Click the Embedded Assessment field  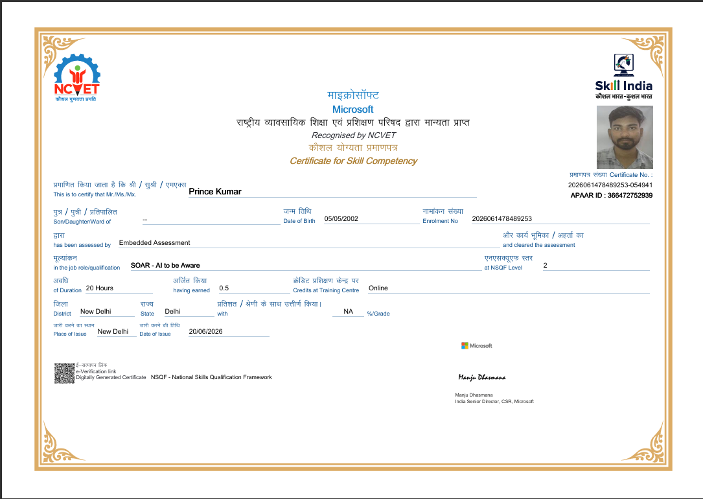click(309, 242)
